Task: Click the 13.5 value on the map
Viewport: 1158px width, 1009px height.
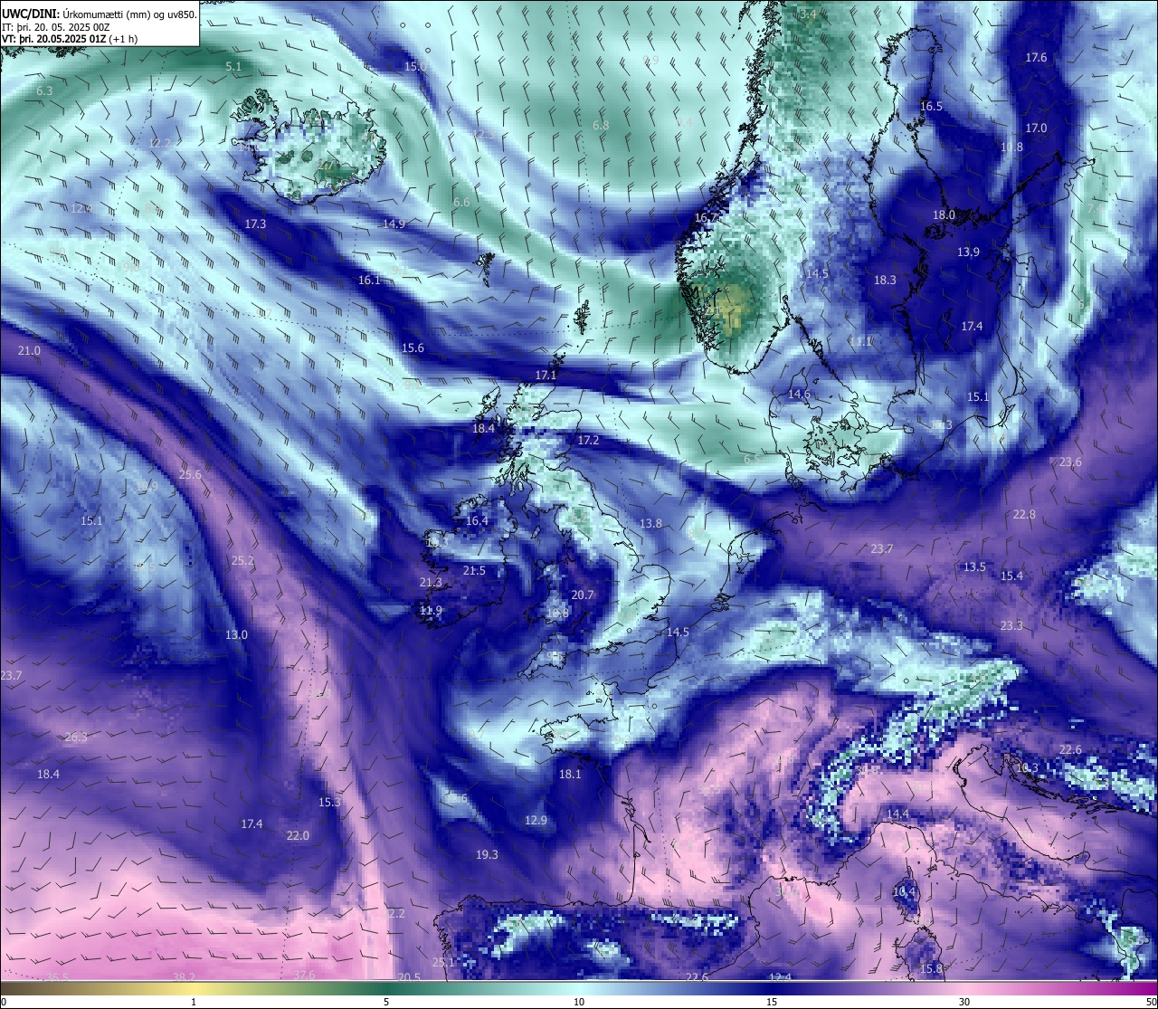Action: pos(974,567)
